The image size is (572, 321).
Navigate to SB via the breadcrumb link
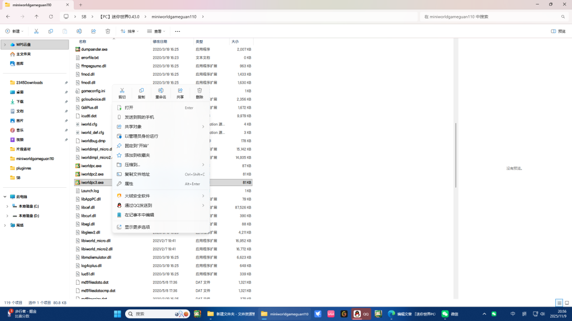point(84,17)
